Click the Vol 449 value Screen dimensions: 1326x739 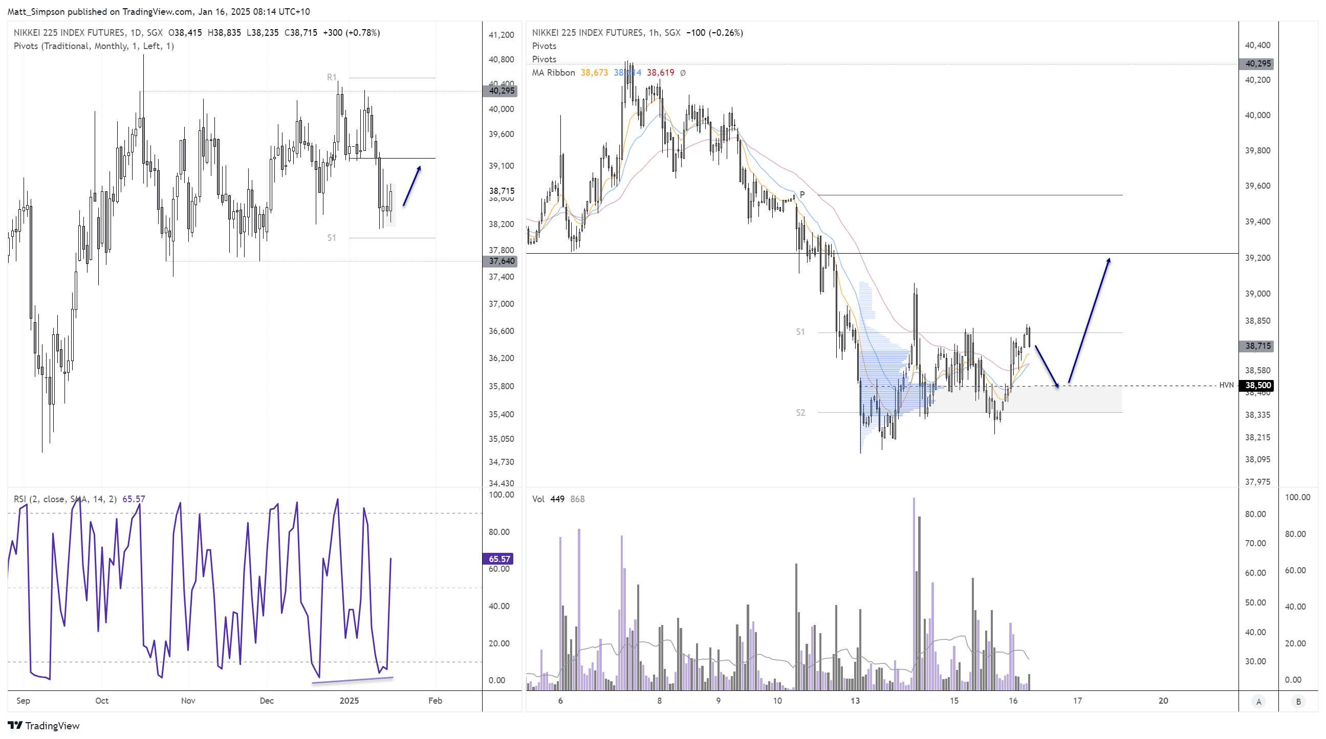point(557,499)
